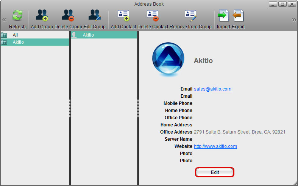This screenshot has width=298, height=186.
Task: Select the Akitio group folder
Action: [x=34, y=42]
